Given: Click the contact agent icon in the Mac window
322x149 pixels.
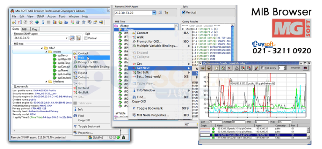Looking at the screenshot, I should pos(160,13).
